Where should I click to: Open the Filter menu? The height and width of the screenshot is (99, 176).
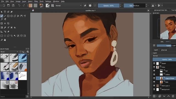click(36, 1)
